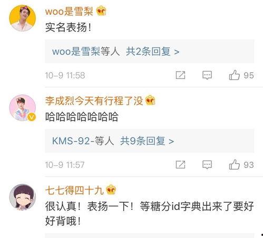View the pink avatar of 李成烈今天有行程了没
263x238 pixels.
[x=22, y=107]
